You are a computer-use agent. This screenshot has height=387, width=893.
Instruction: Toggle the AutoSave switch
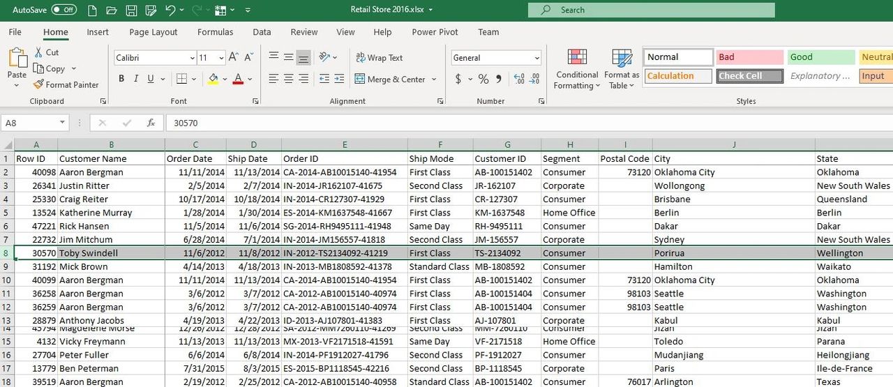64,10
